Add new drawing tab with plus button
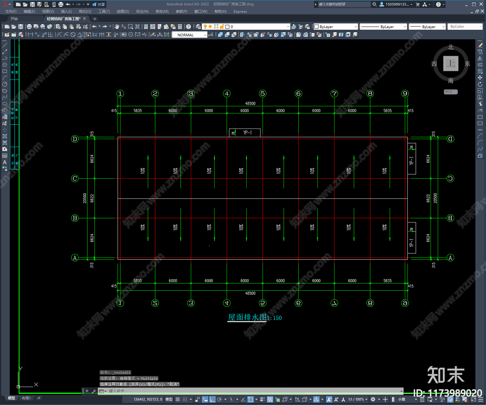This screenshot has height=405, width=486. pos(95,19)
